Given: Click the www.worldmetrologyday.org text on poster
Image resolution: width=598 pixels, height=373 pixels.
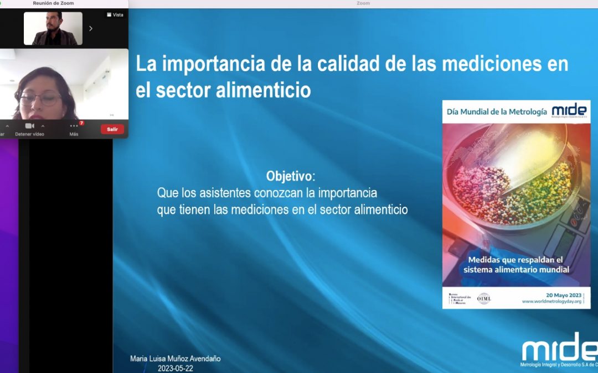Looking at the screenshot, I should 551,302.
